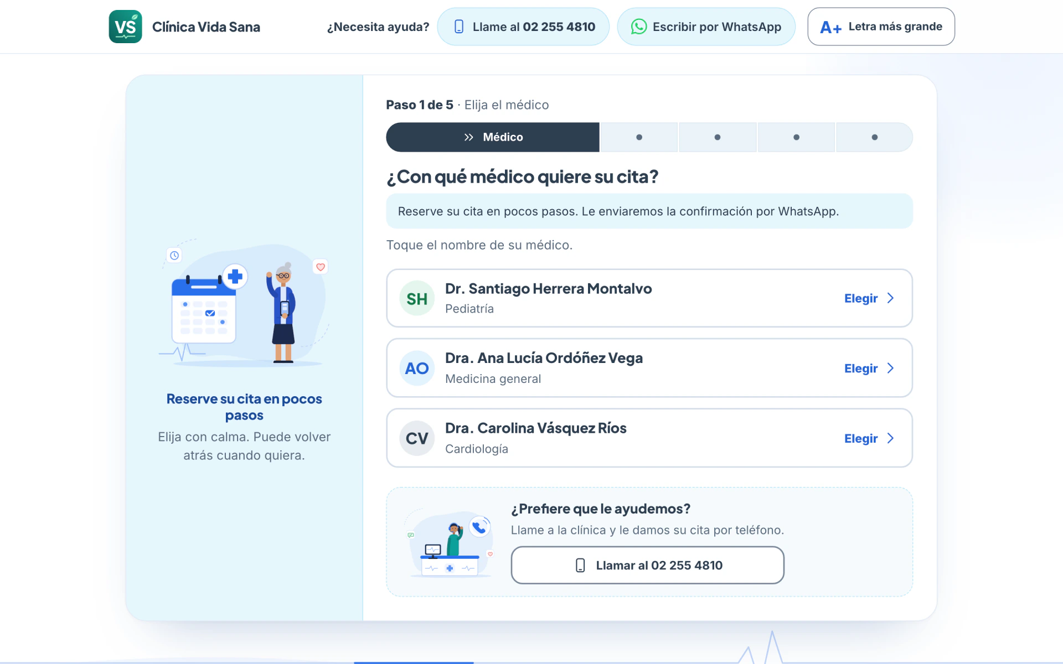Click the receptionist illustration in the help box
Viewport: 1063px width, 664px height.
pyautogui.click(x=450, y=543)
